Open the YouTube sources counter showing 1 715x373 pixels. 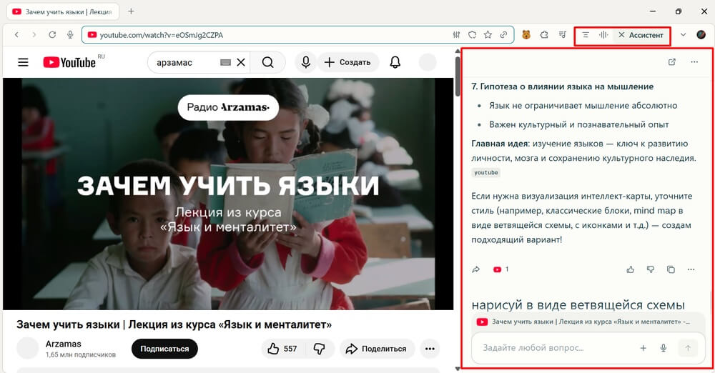pos(500,269)
